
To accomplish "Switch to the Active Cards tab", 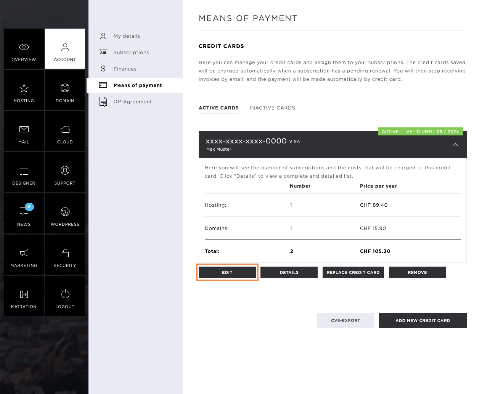I will (219, 108).
